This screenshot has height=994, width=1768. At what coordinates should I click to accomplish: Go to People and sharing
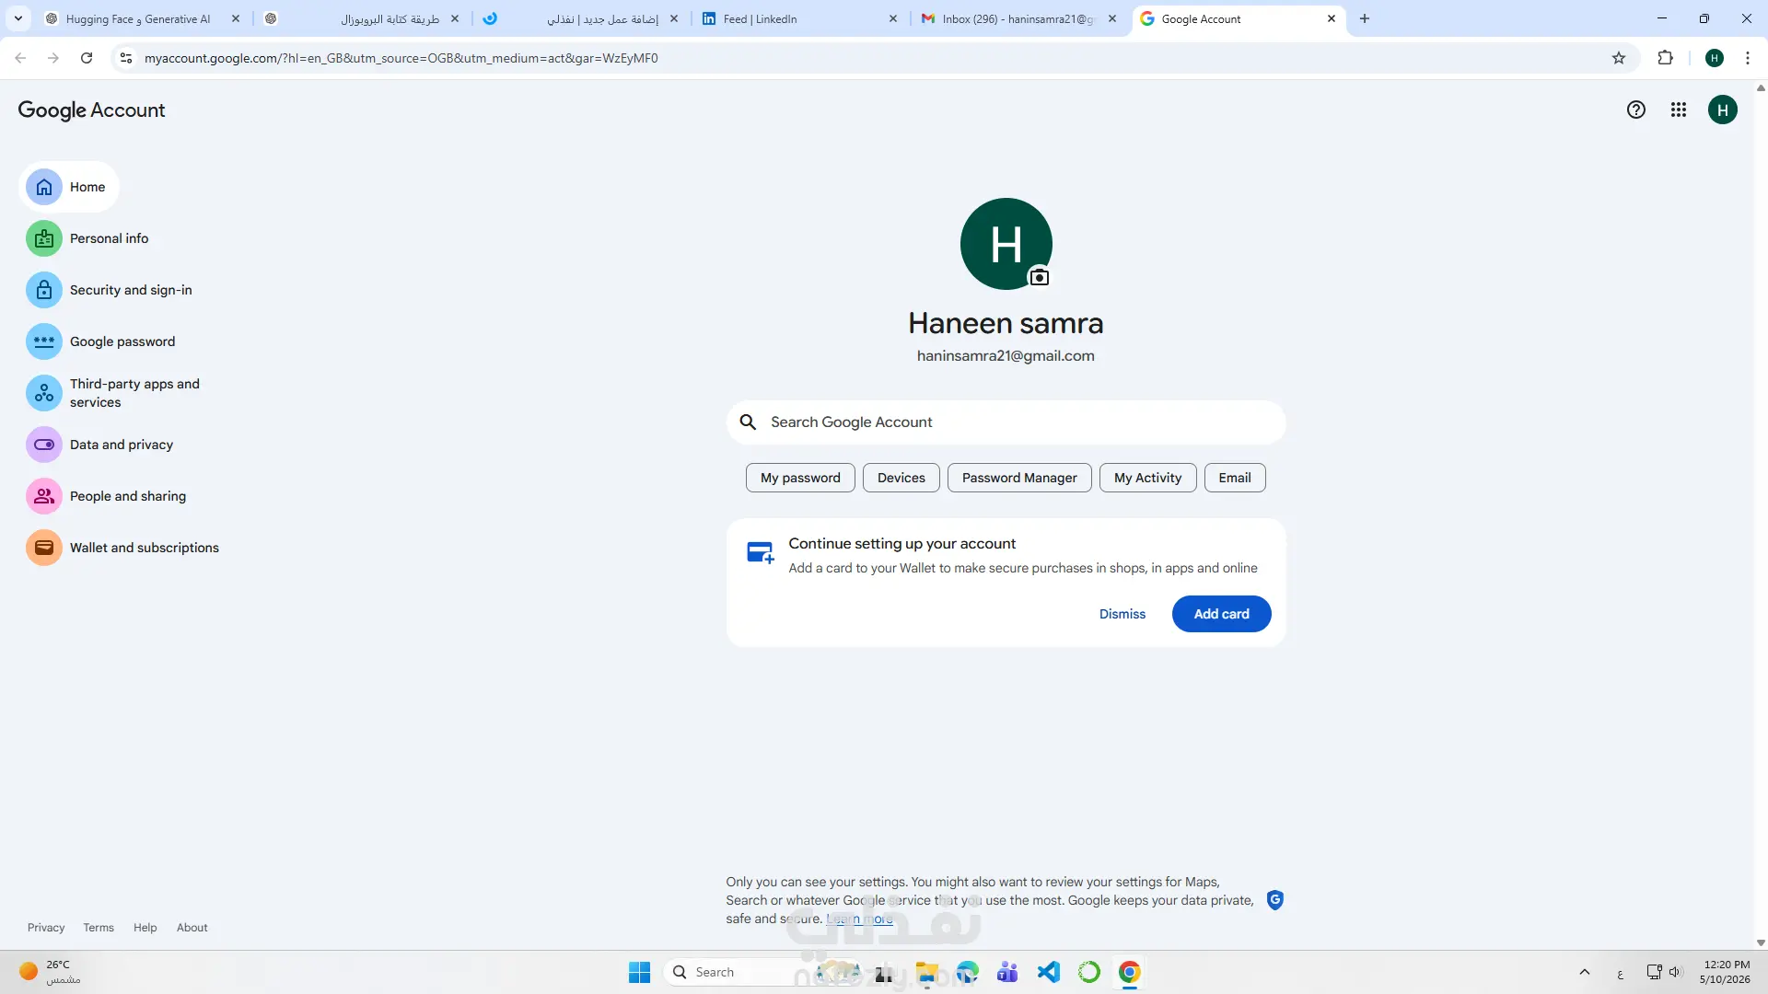point(106,496)
